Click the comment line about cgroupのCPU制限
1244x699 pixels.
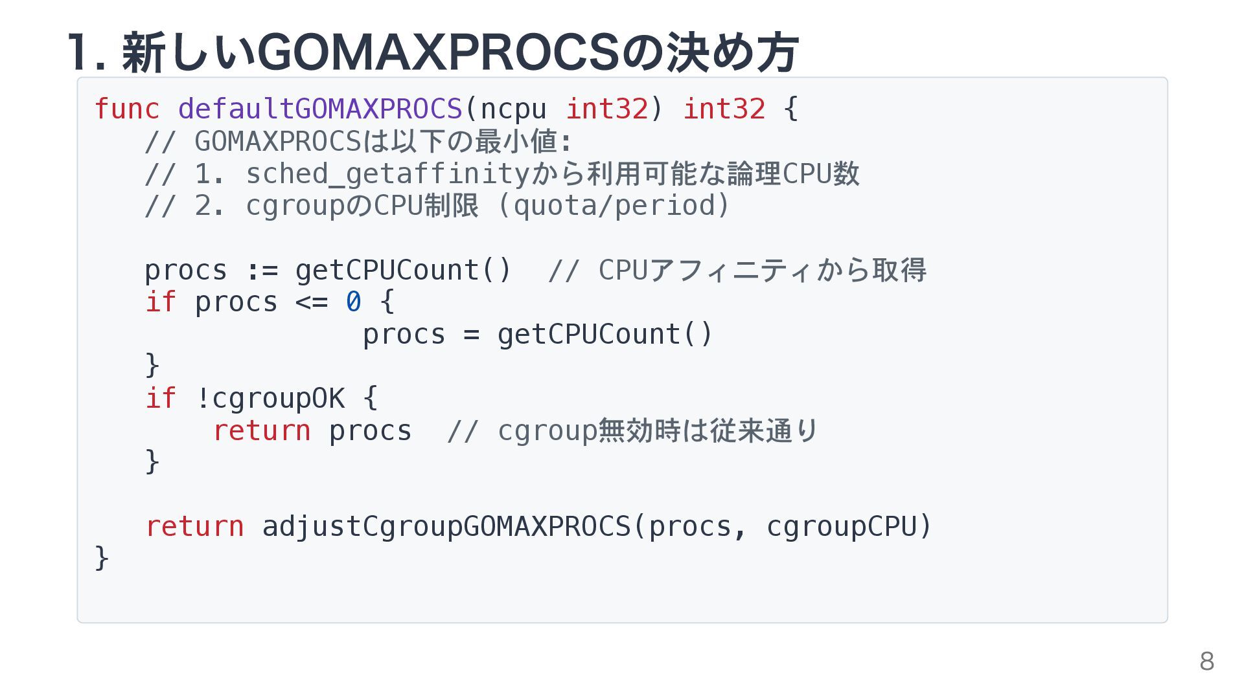click(x=437, y=206)
